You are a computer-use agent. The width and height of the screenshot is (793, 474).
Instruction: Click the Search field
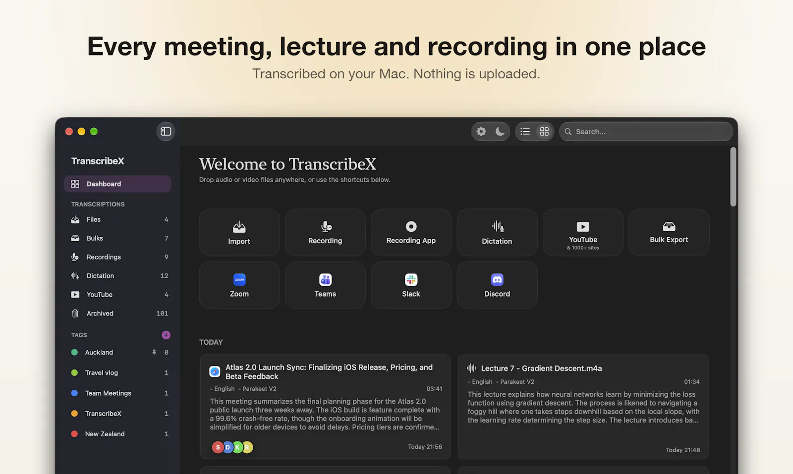tap(646, 132)
